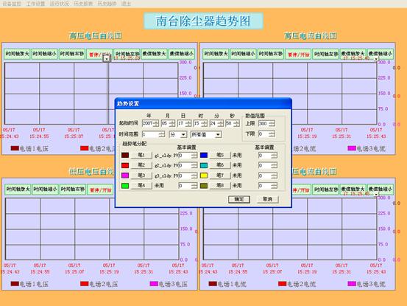Viewport: 407px width, 306px height.
Task: Open the time dropdown arrow on high-voltage chart
Action: (107, 59)
